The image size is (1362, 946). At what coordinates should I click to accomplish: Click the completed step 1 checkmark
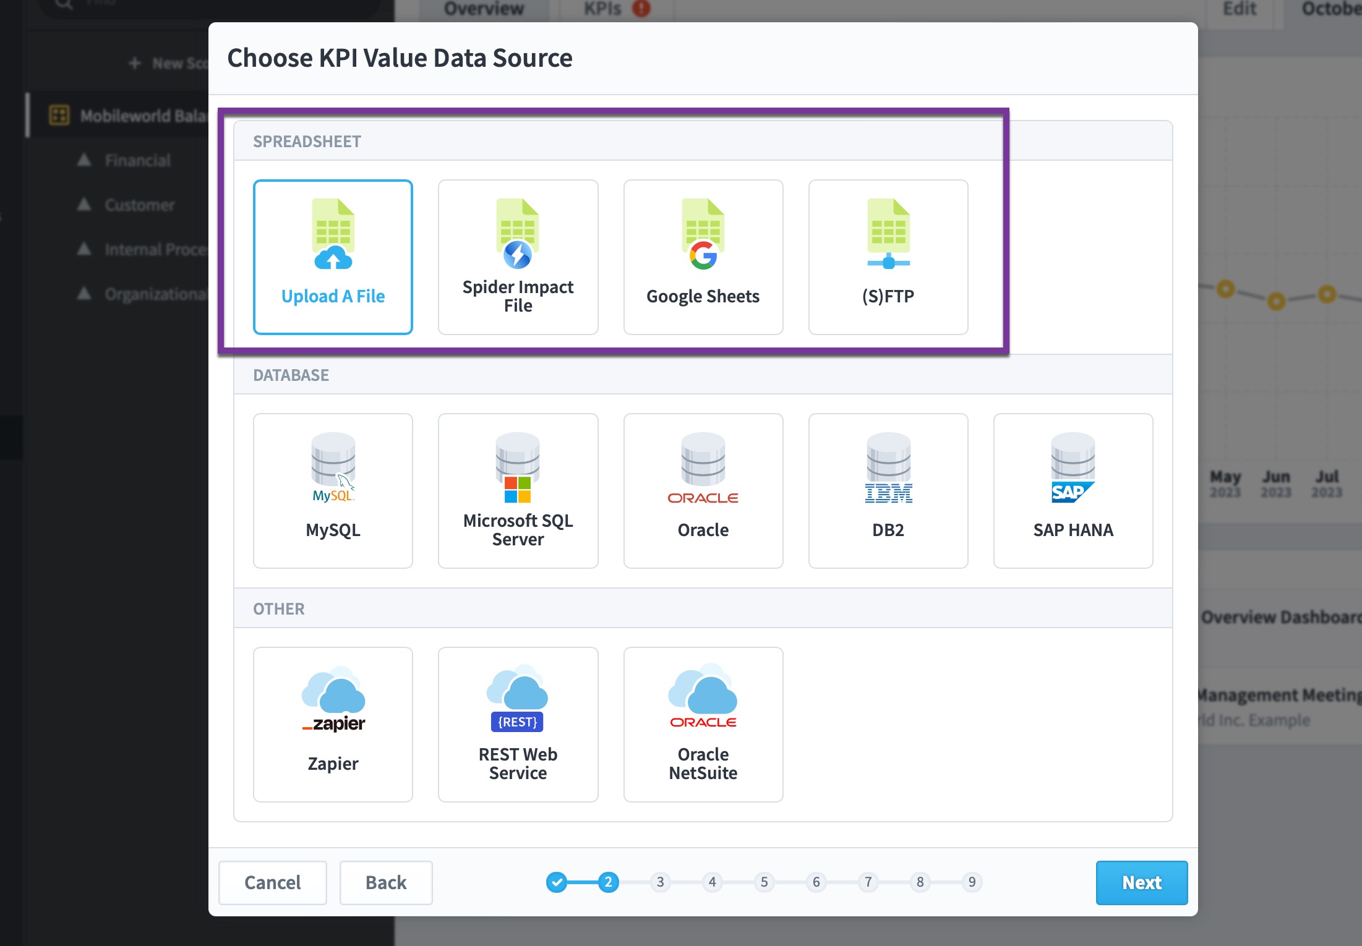pos(557,882)
